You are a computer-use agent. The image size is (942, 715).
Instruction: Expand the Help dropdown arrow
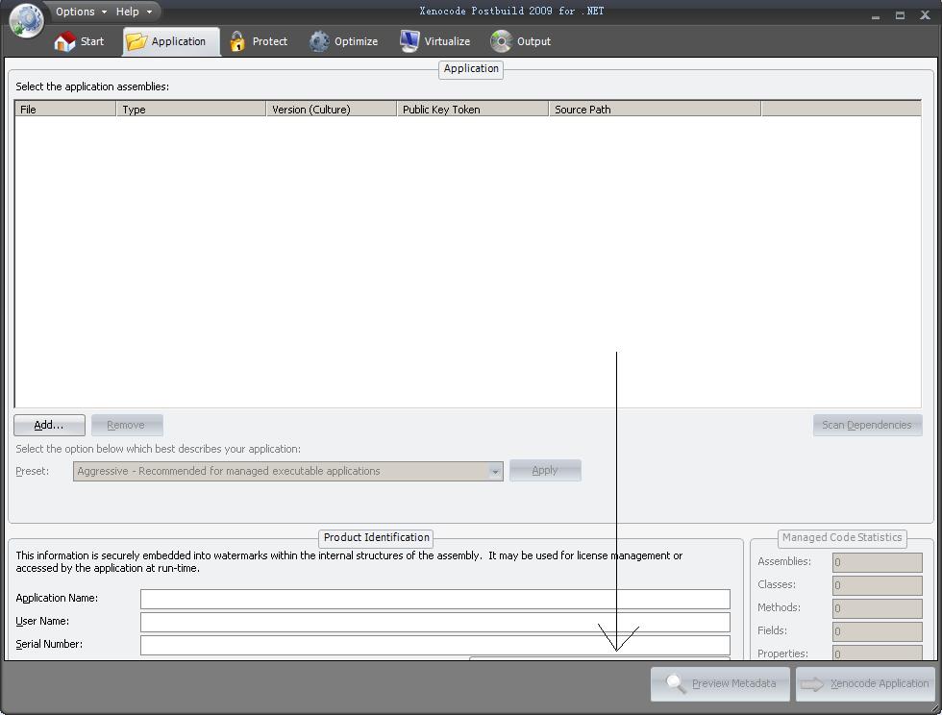coord(149,12)
